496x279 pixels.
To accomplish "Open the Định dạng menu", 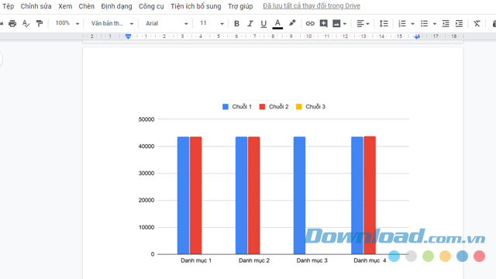I will click(116, 6).
